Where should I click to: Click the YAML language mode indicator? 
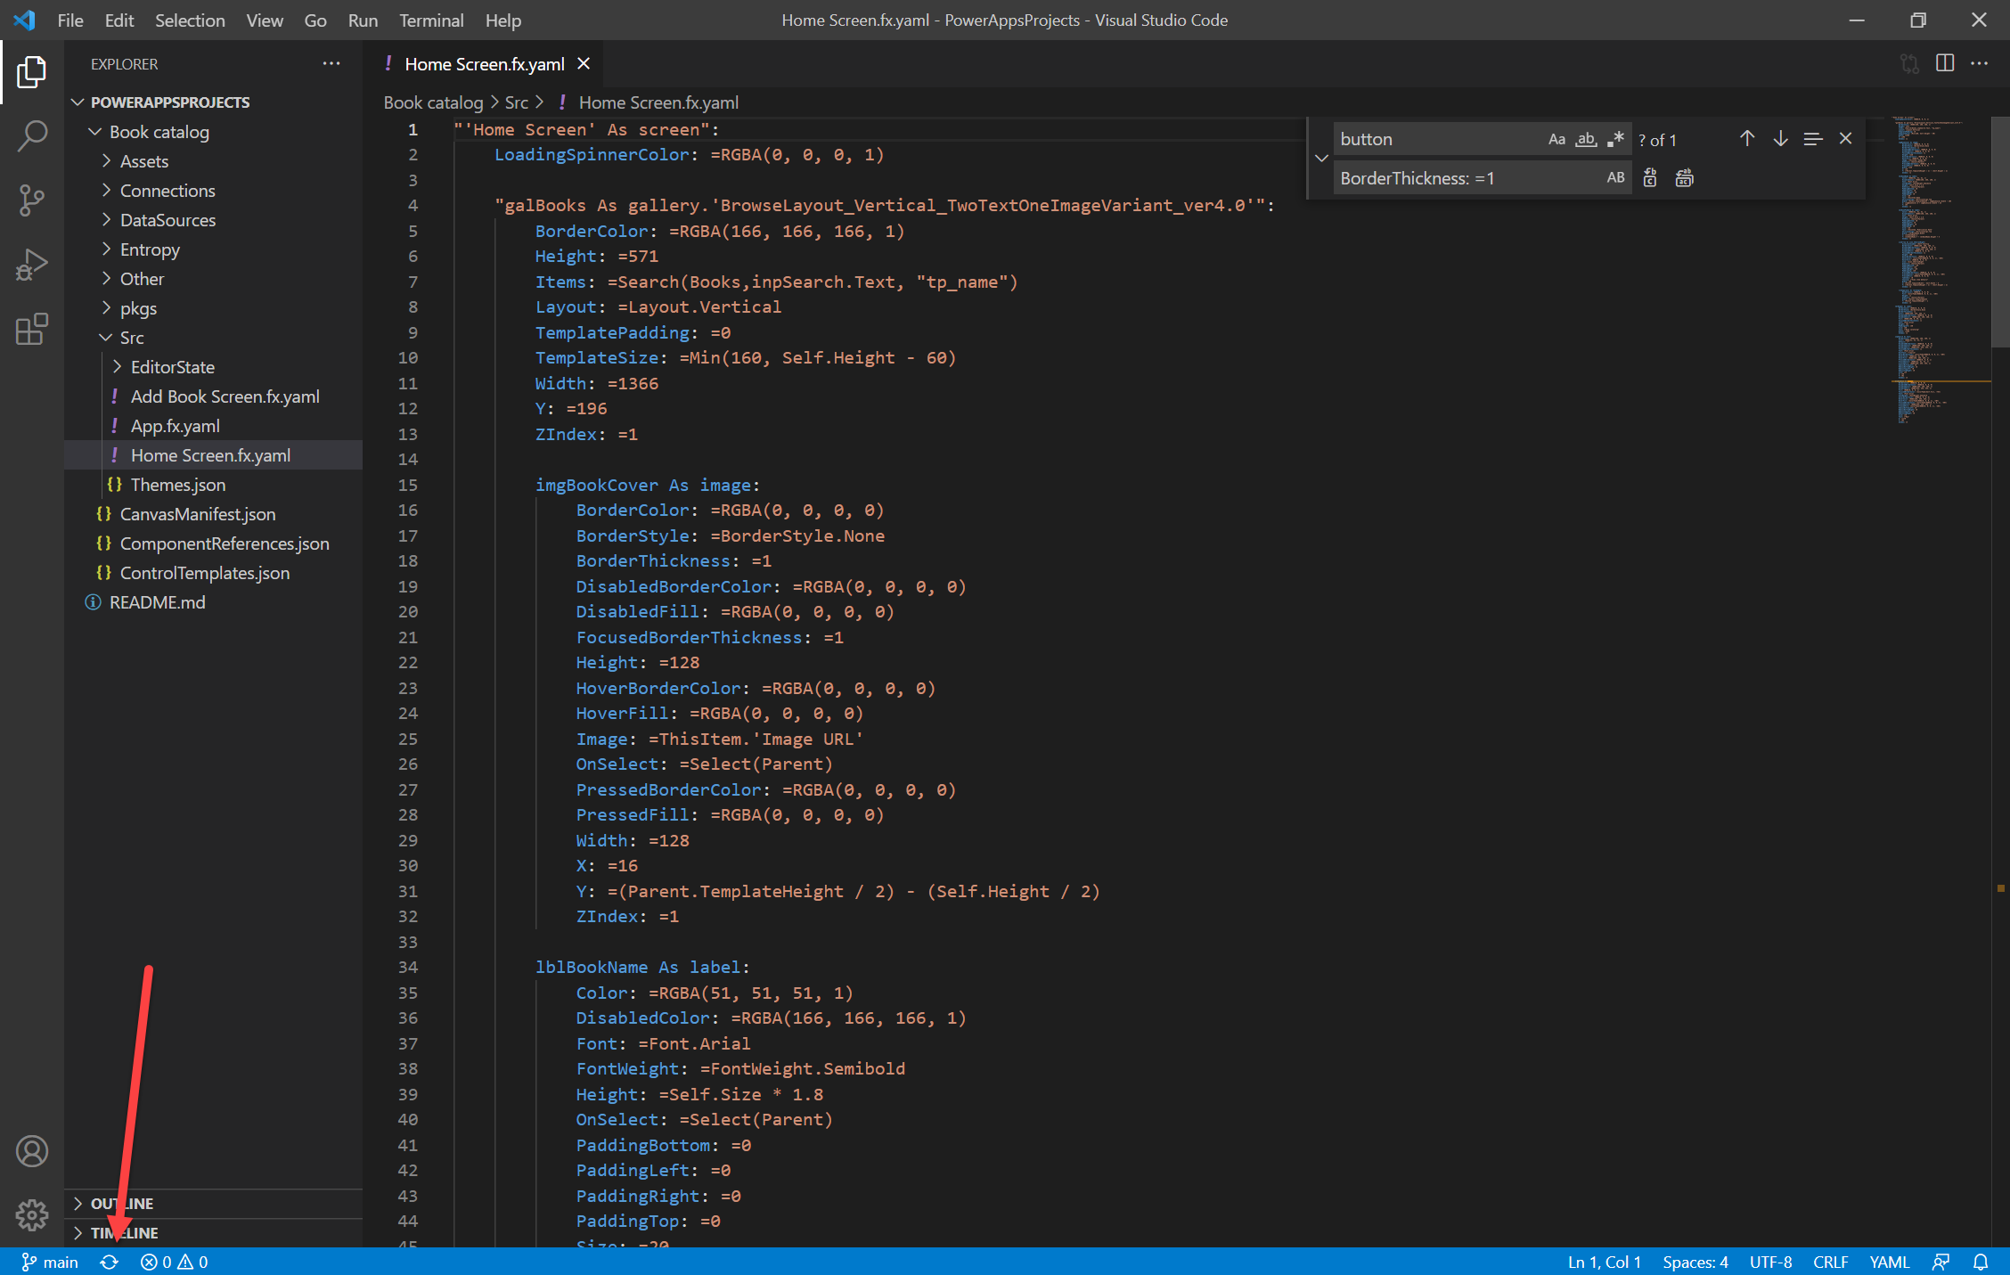pyautogui.click(x=1889, y=1262)
